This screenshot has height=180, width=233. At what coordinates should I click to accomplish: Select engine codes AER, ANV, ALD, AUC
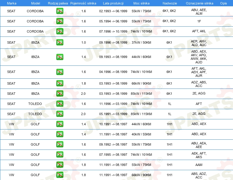[199, 43]
